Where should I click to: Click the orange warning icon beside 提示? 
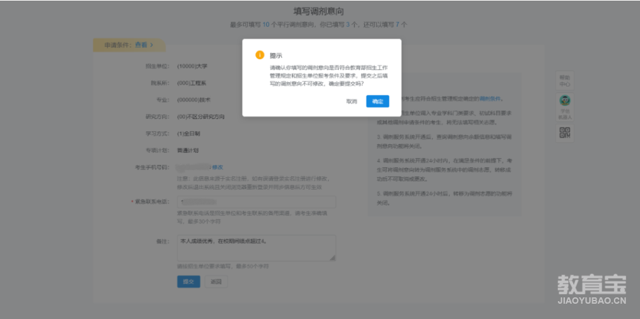click(259, 55)
